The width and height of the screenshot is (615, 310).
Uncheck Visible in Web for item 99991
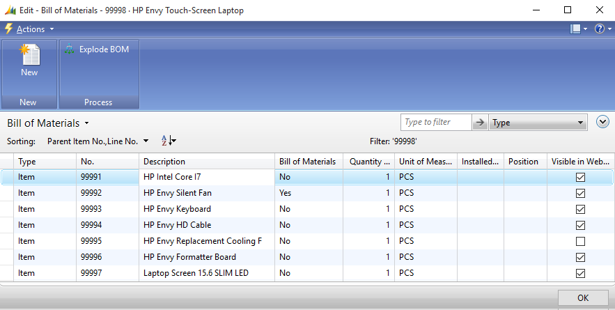tap(580, 177)
